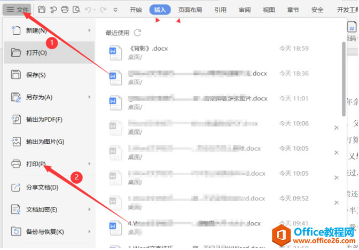Click the recent files list scrollbar
The height and width of the screenshot is (250, 359).
tap(344, 79)
